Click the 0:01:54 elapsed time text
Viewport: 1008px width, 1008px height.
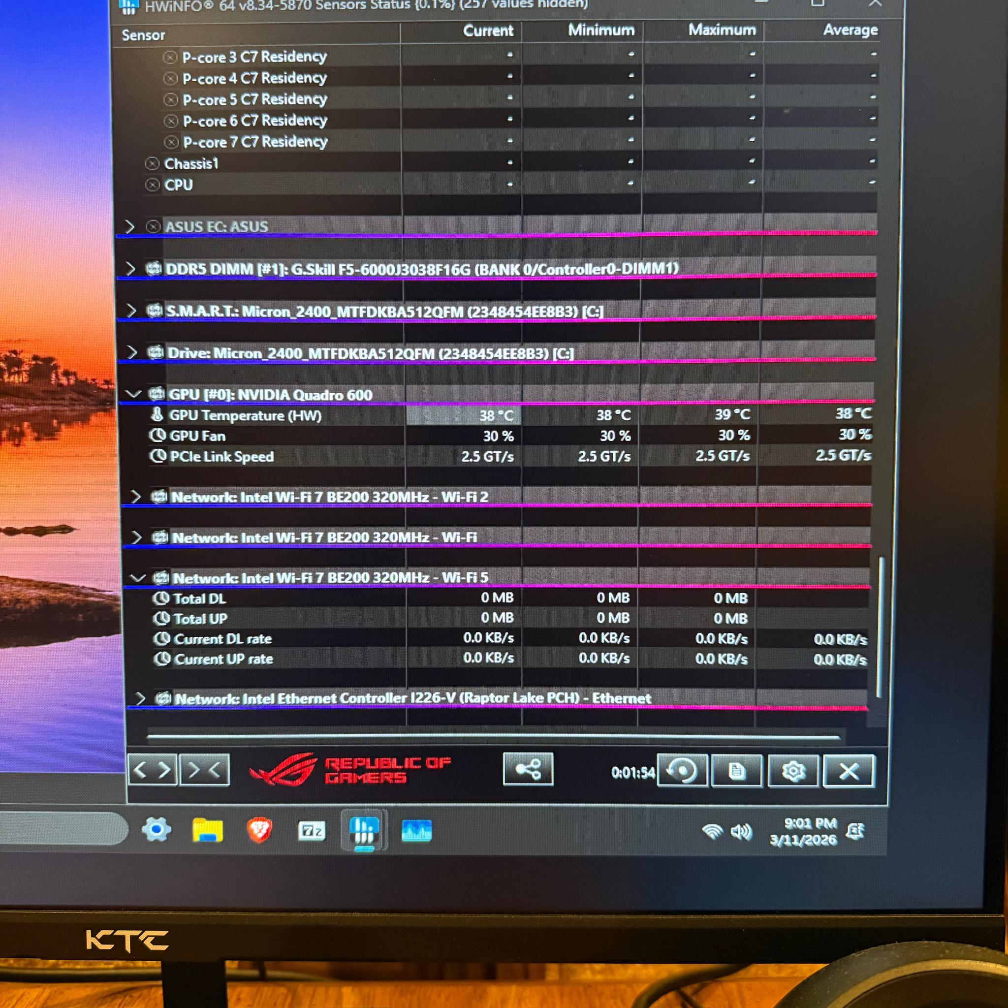tap(633, 772)
